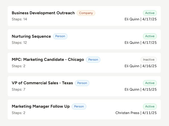Click Person tag next to Nurturing Sequence

pos(60,36)
